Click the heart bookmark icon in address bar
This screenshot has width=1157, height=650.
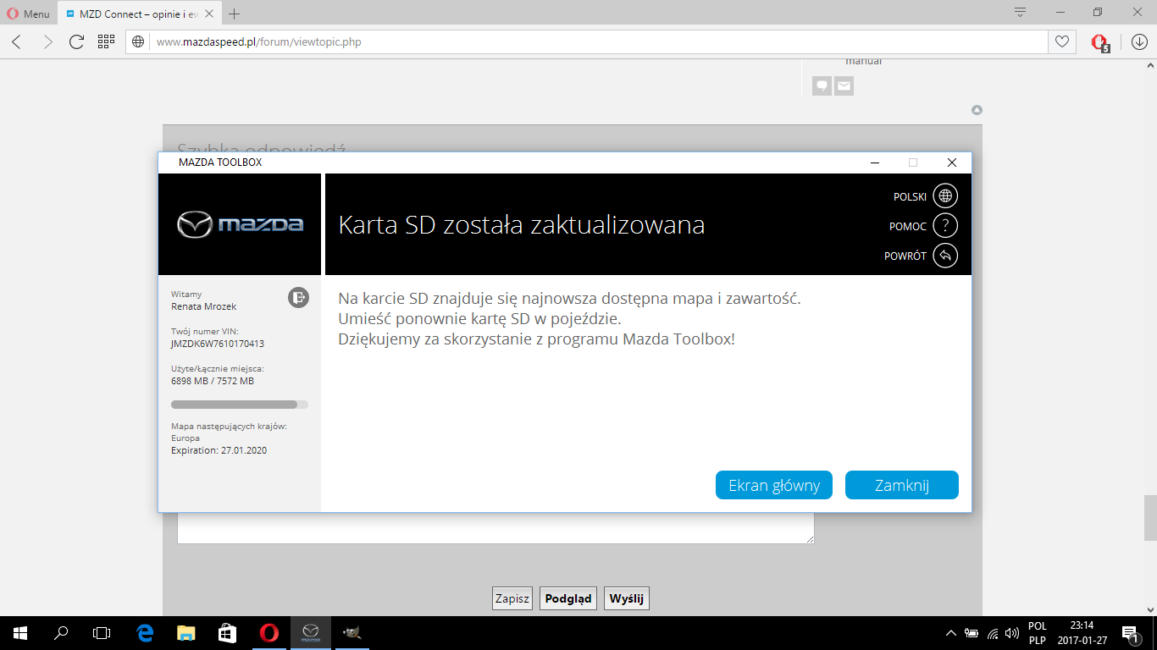[1060, 41]
